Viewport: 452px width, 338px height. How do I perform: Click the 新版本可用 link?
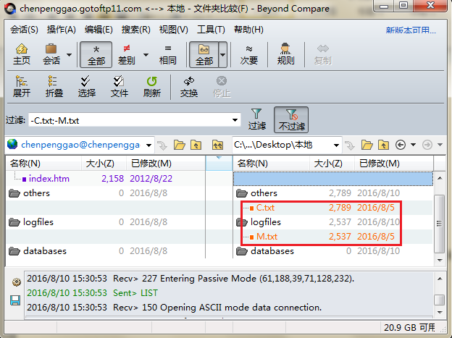pos(411,30)
